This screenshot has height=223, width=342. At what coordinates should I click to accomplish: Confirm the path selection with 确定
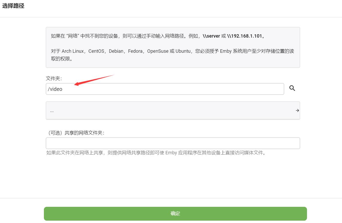click(x=175, y=213)
